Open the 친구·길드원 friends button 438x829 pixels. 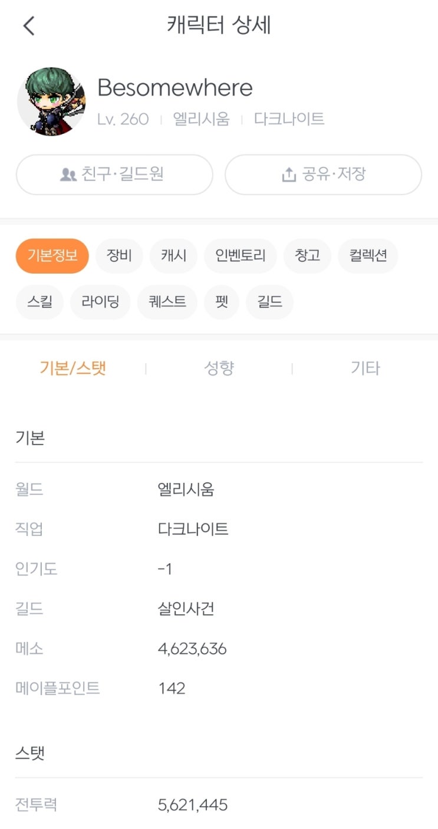[x=114, y=175]
